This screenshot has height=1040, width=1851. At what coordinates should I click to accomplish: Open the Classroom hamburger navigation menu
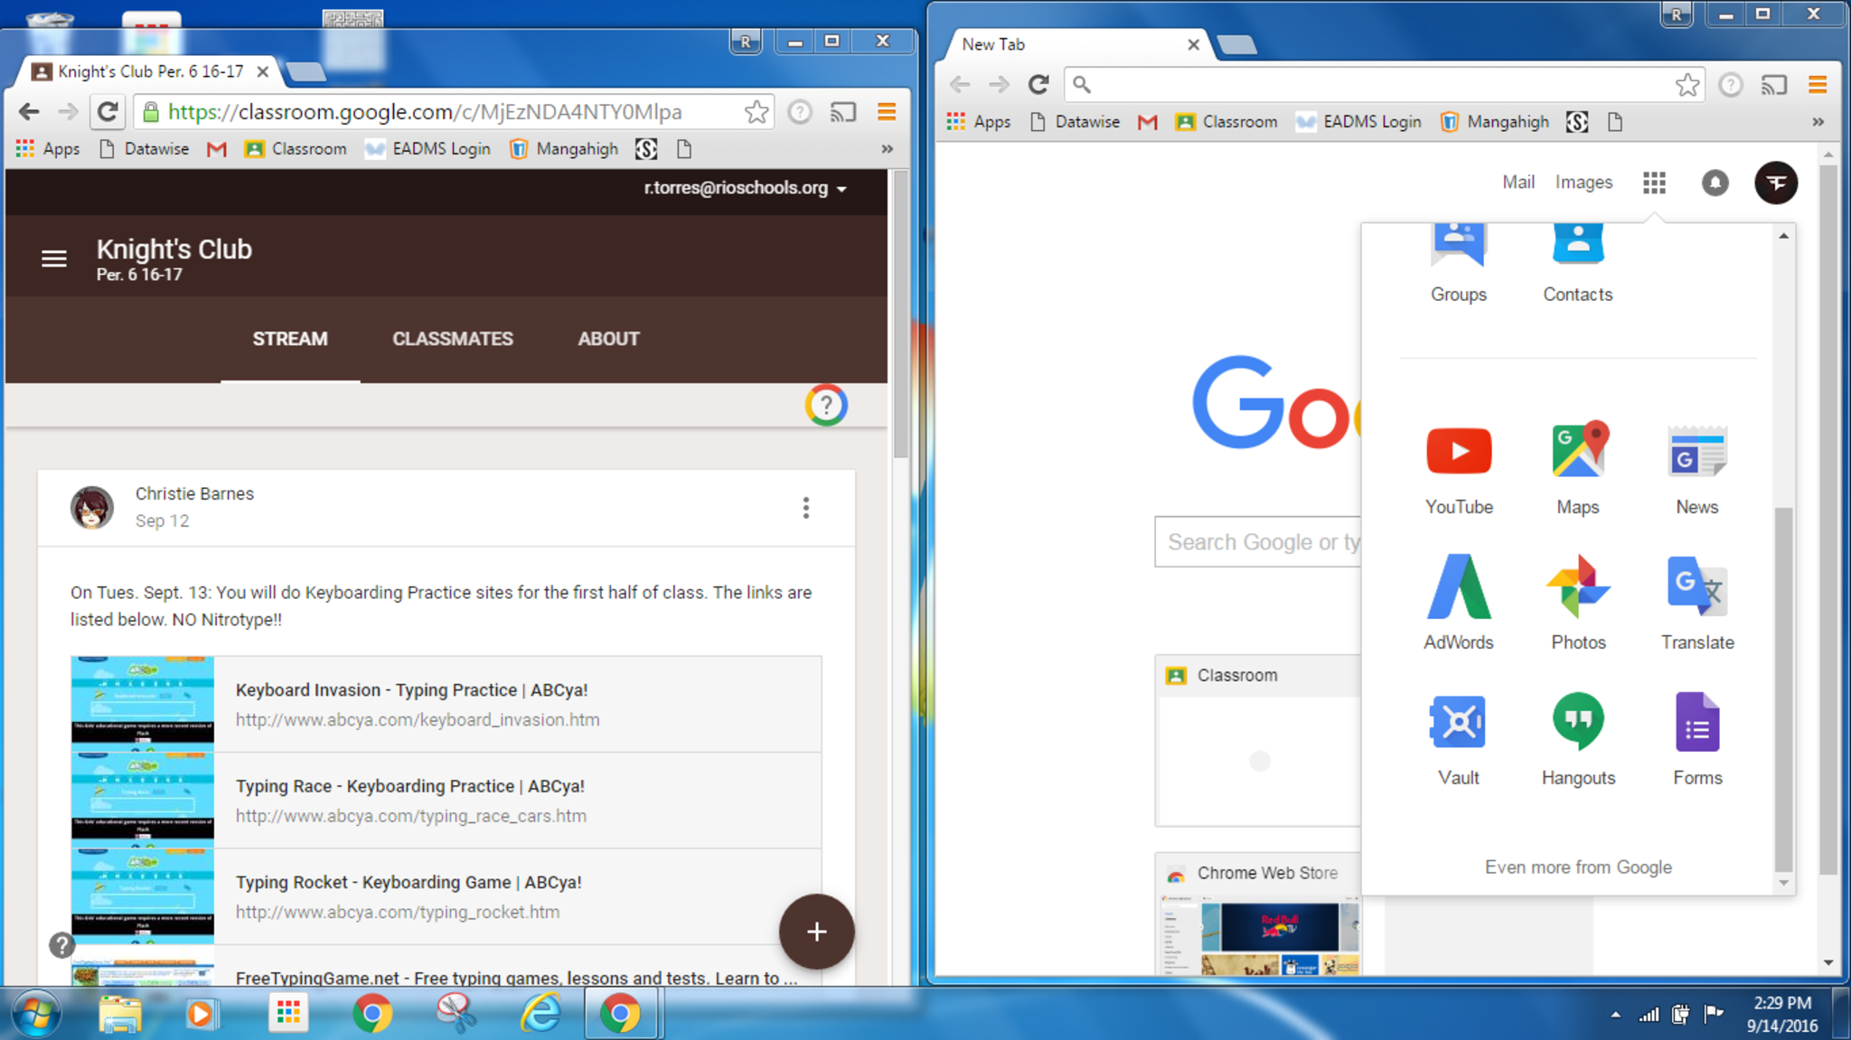click(x=54, y=259)
